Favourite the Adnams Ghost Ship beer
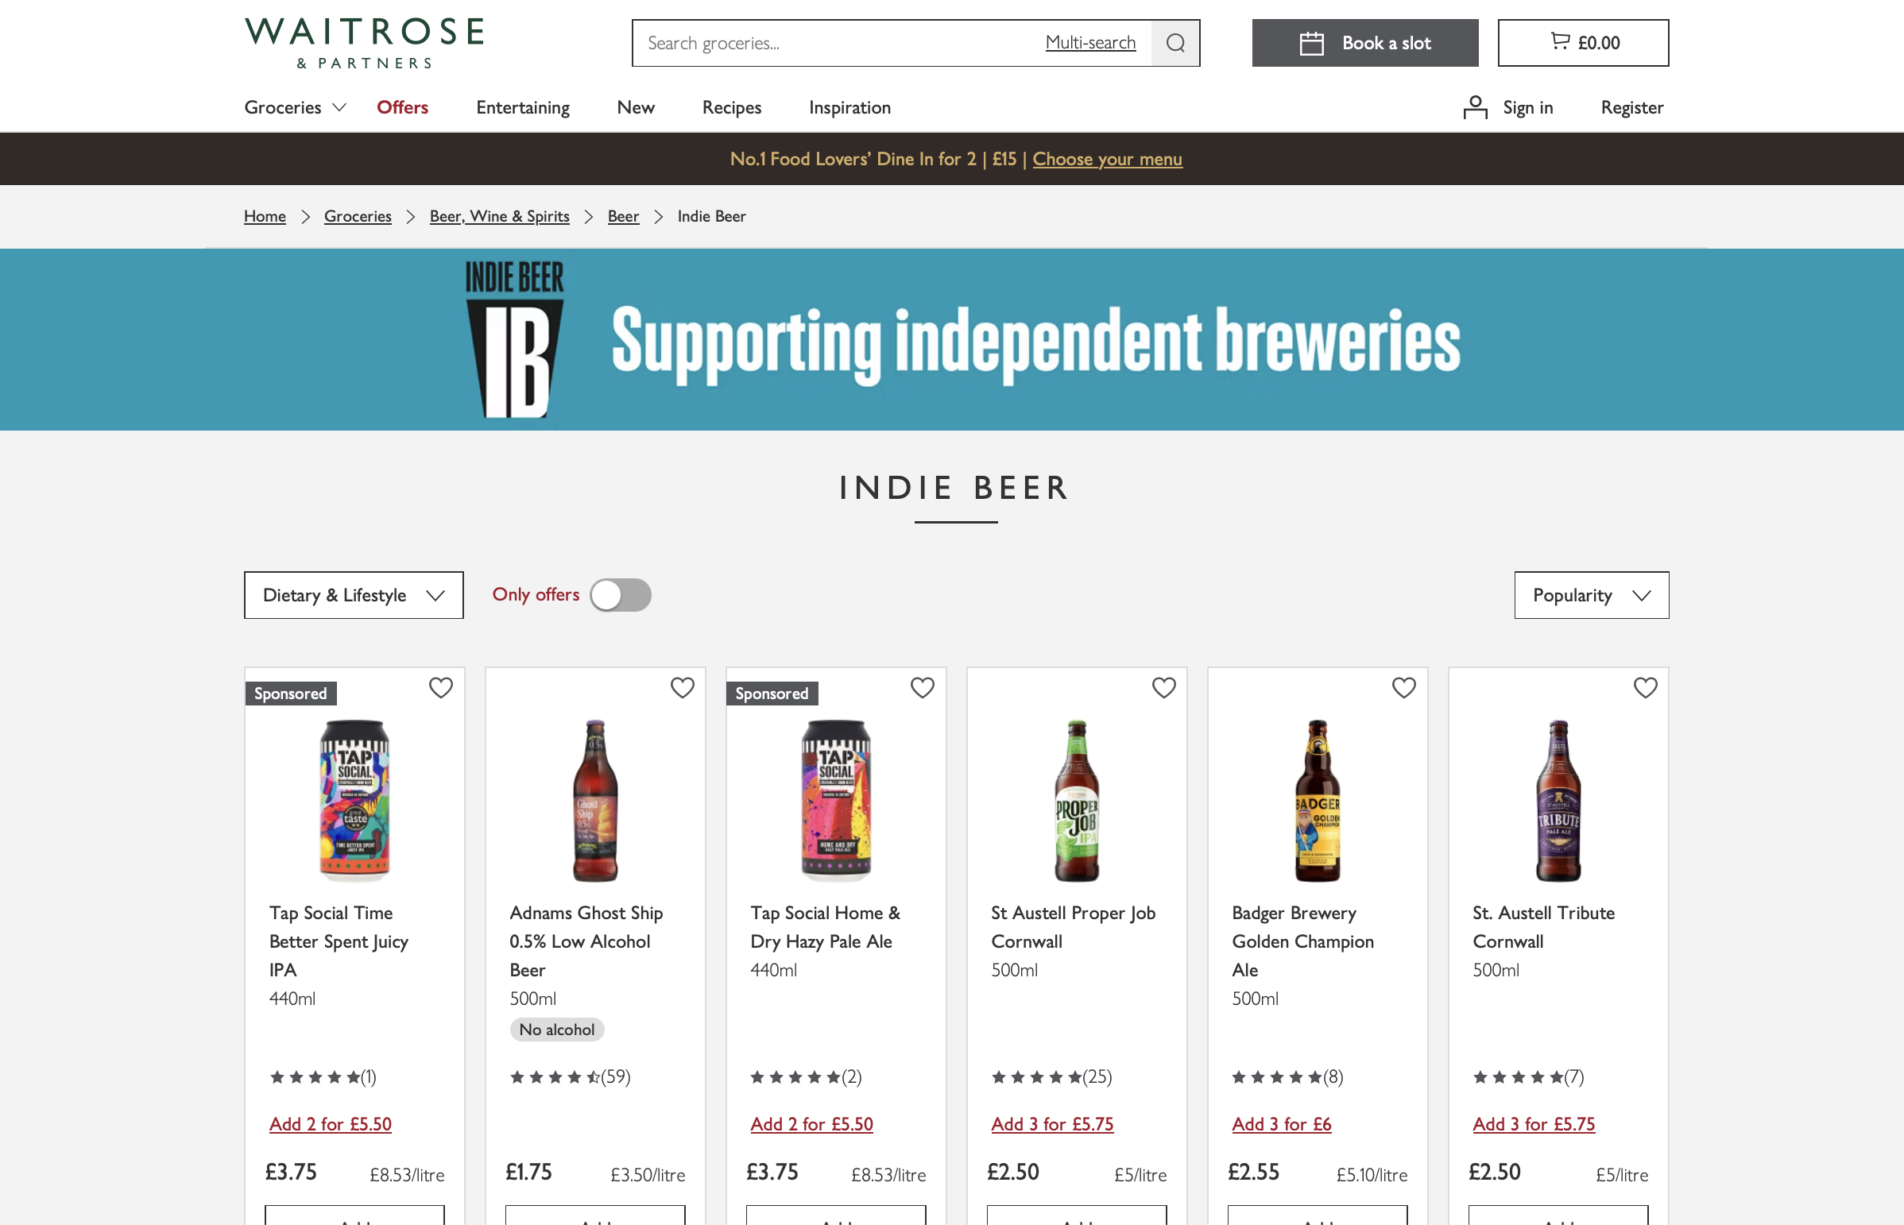This screenshot has height=1225, width=1904. click(682, 687)
